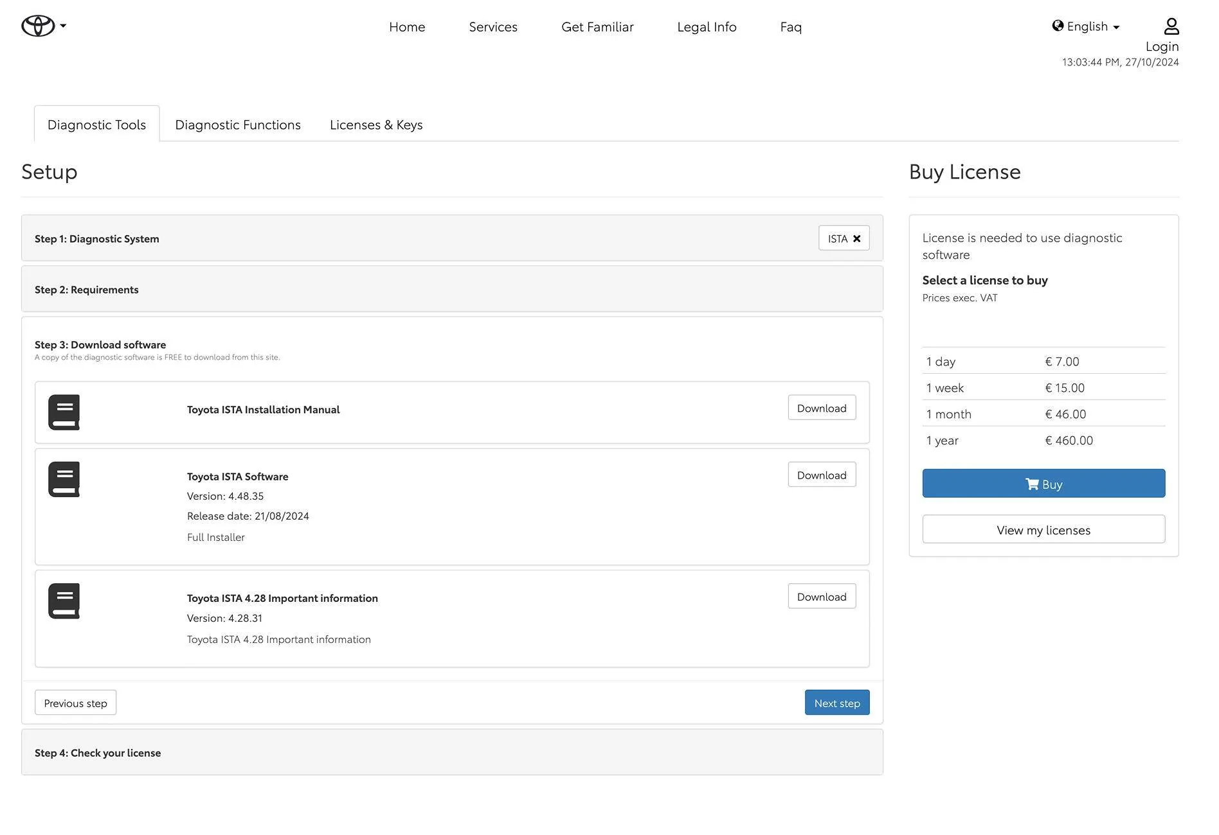
Task: Go to the Home menu item
Action: pos(407,26)
